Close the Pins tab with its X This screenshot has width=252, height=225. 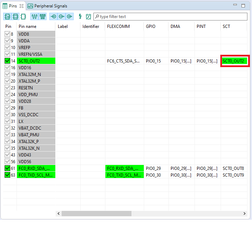[x=21, y=6]
